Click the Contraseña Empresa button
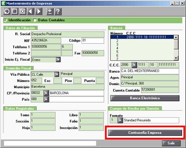Viewport: 186px width, 148px height. coord(145,133)
